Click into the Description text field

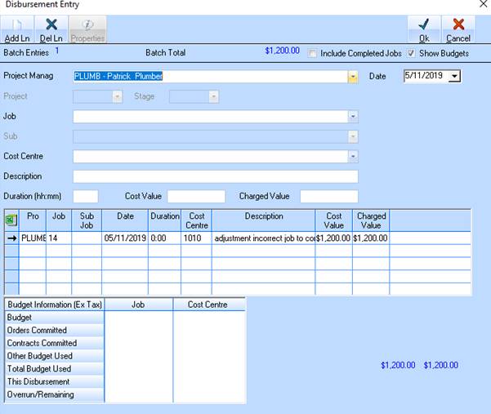coord(215,176)
